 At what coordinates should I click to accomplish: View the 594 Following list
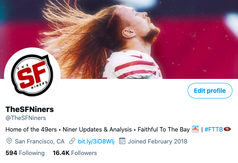click(25, 153)
